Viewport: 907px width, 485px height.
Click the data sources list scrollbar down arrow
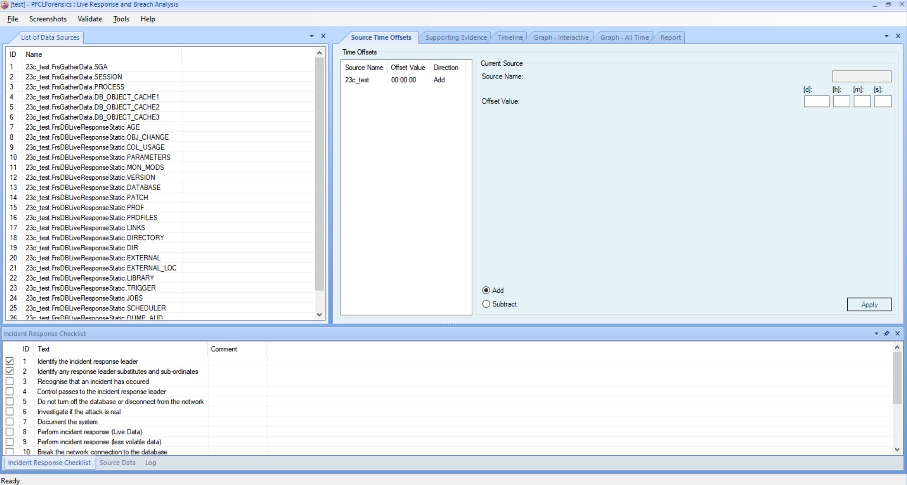(x=319, y=315)
